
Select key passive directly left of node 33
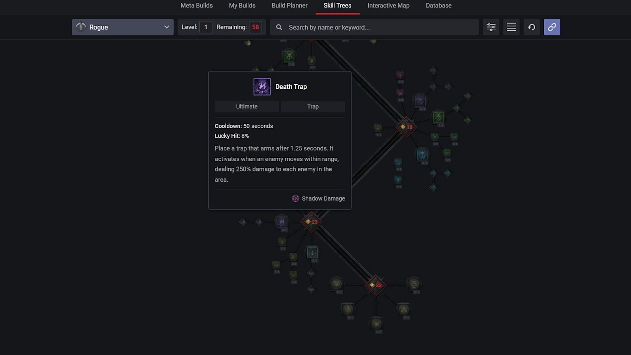(x=336, y=284)
